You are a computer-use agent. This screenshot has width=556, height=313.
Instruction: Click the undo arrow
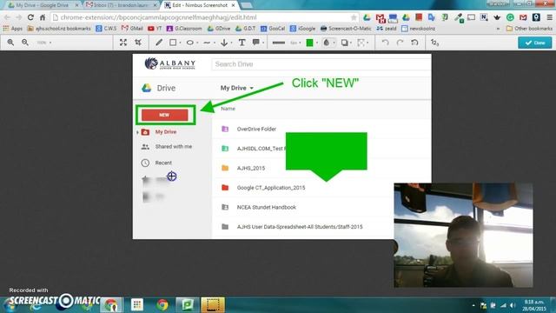coord(386,43)
